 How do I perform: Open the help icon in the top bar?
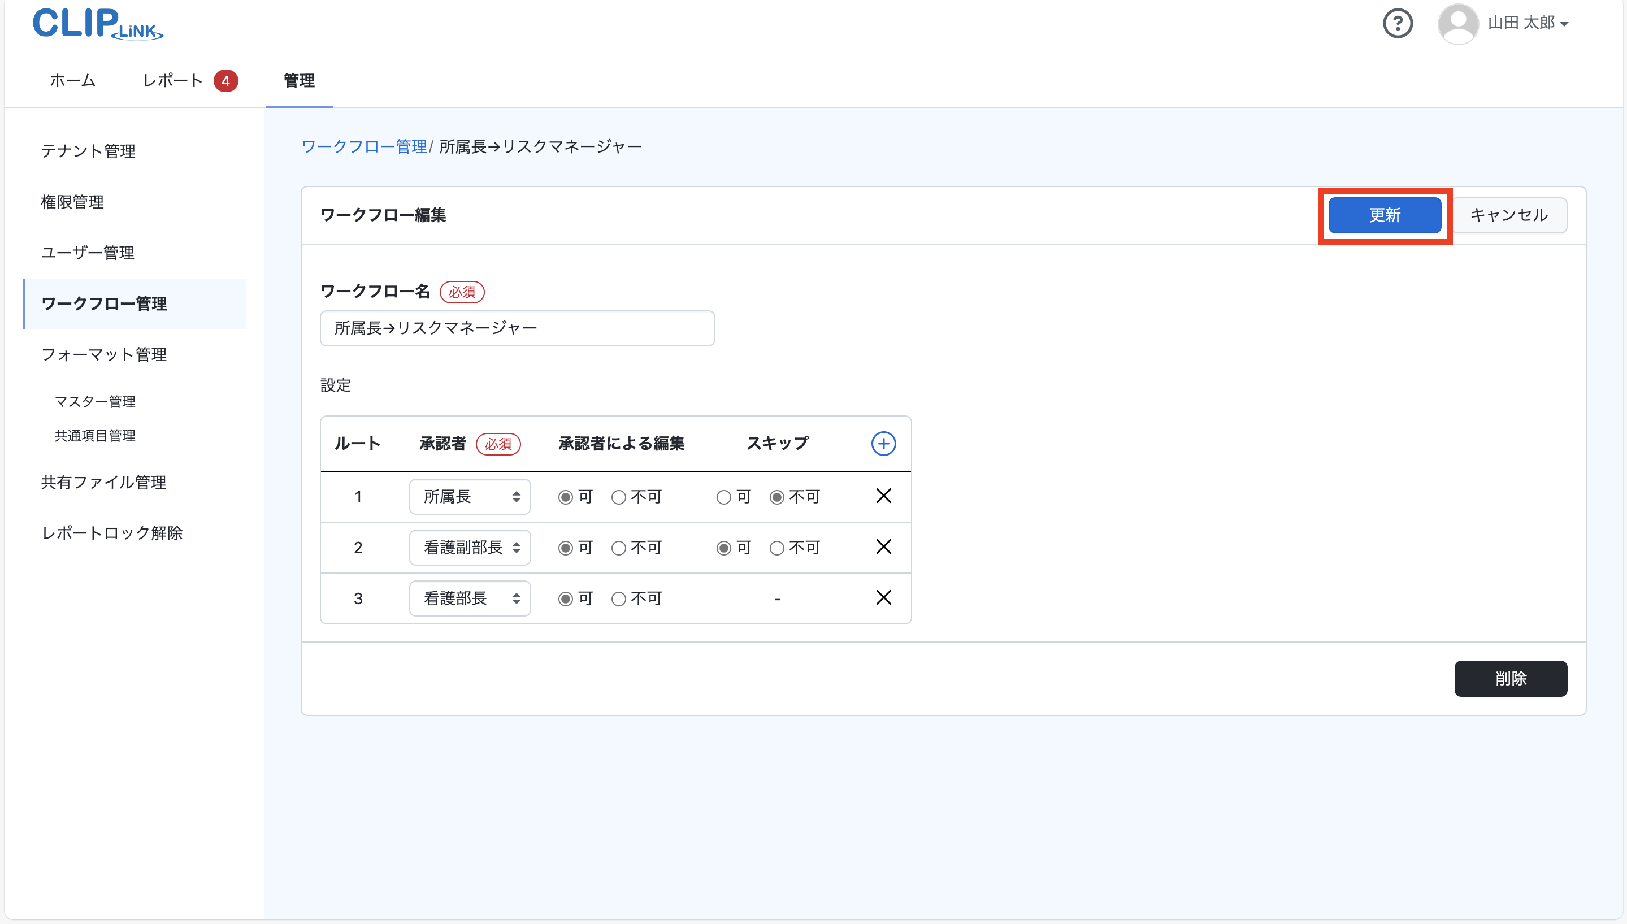1398,23
